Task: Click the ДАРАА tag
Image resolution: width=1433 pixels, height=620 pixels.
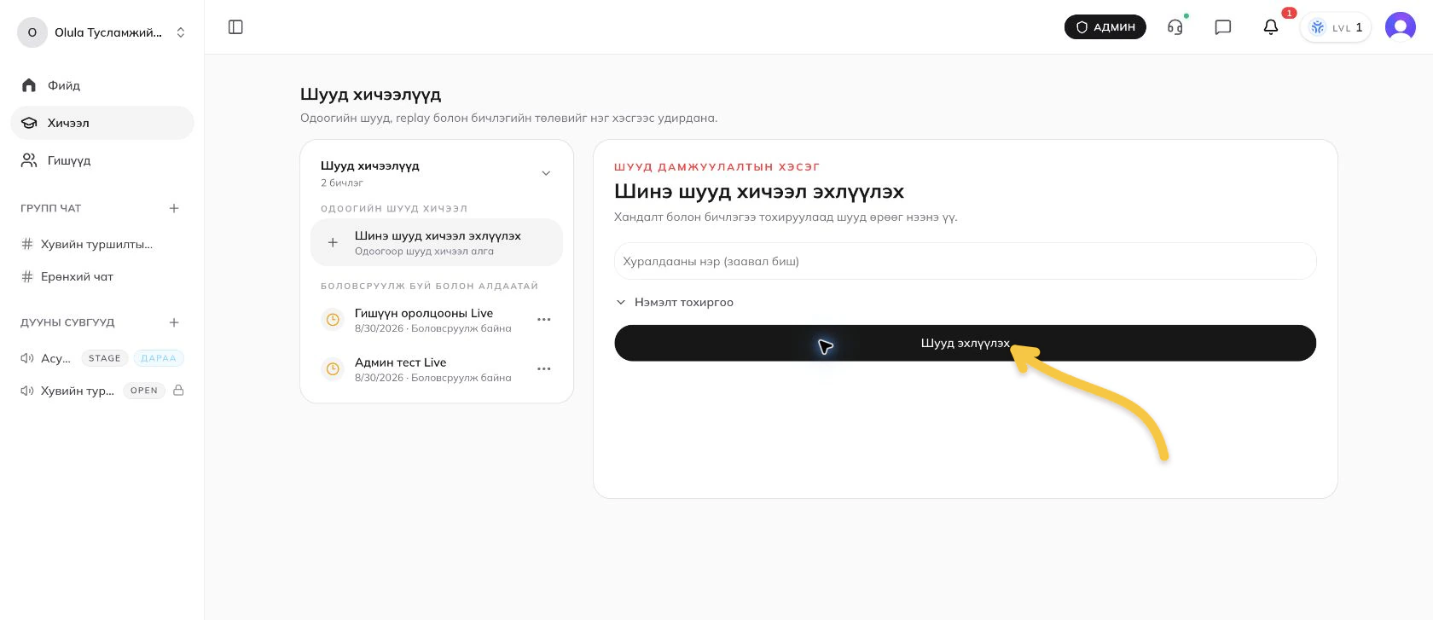Action: point(159,358)
